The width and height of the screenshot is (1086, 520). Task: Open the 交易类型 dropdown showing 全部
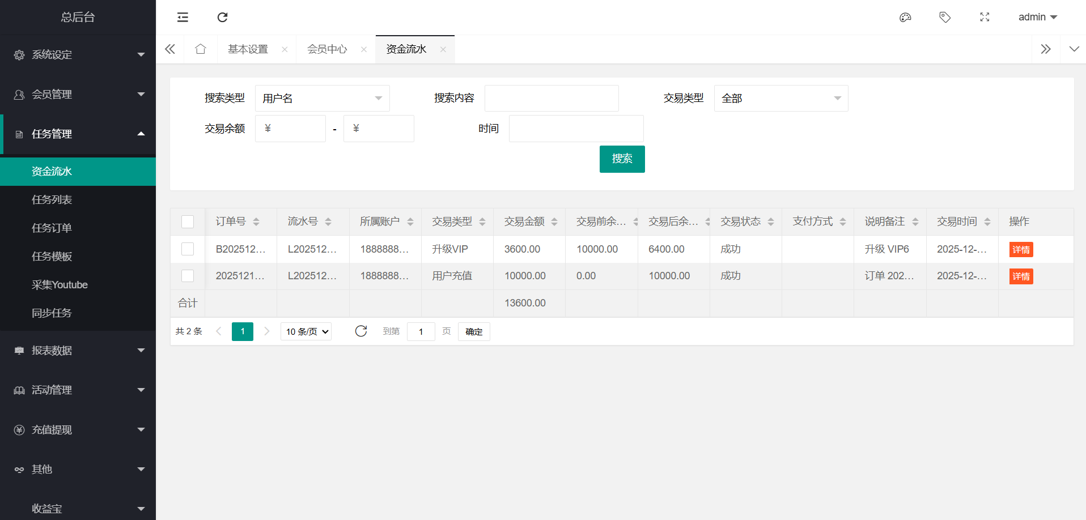780,99
